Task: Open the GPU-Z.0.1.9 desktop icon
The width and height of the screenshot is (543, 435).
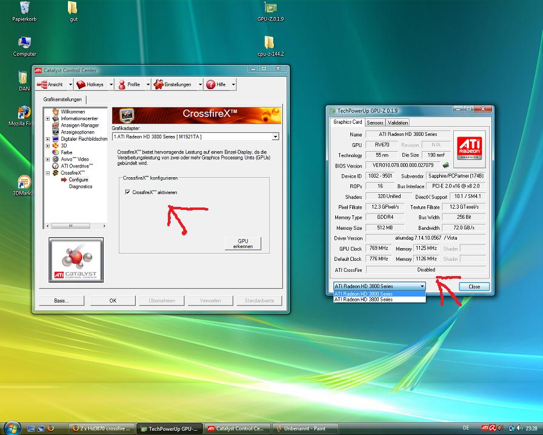Action: click(270, 12)
